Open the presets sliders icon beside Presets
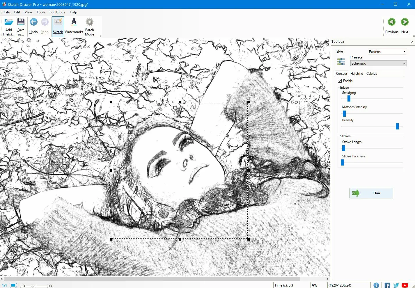 click(341, 61)
